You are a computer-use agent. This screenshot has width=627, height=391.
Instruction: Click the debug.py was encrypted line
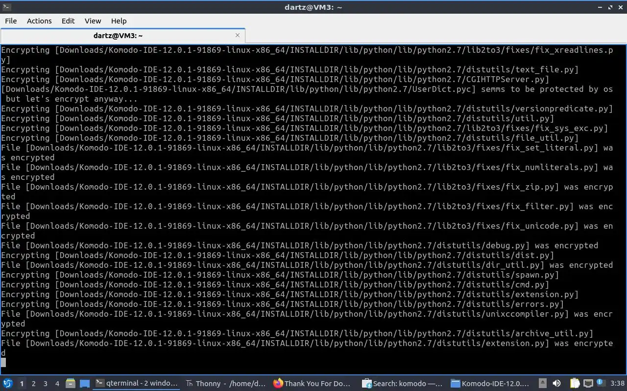coord(300,245)
